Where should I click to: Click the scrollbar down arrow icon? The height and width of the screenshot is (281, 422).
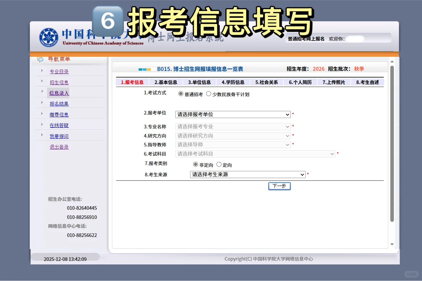click(x=392, y=245)
